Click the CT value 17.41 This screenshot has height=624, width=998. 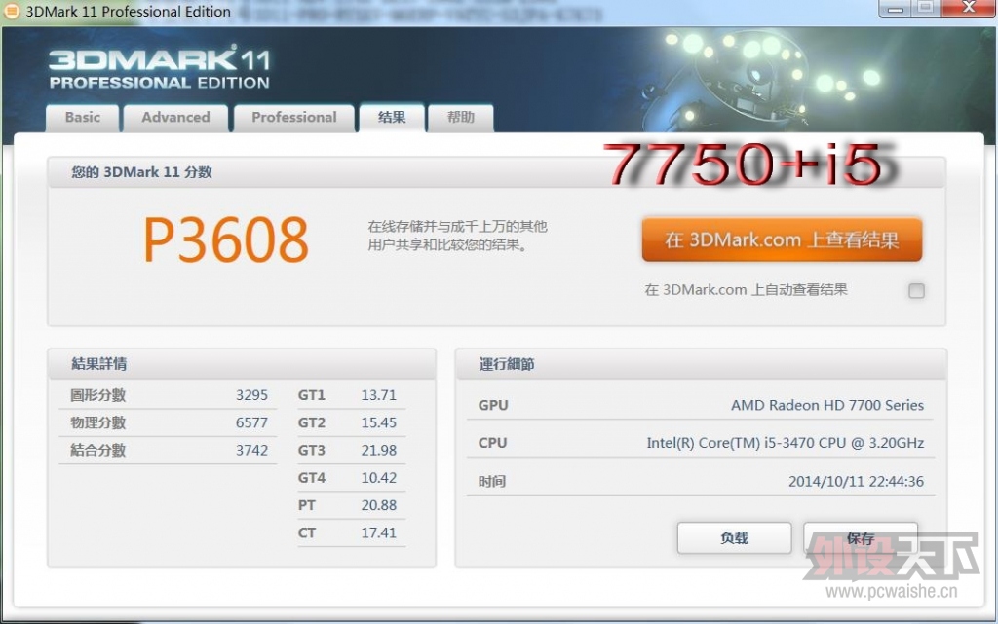(x=379, y=532)
